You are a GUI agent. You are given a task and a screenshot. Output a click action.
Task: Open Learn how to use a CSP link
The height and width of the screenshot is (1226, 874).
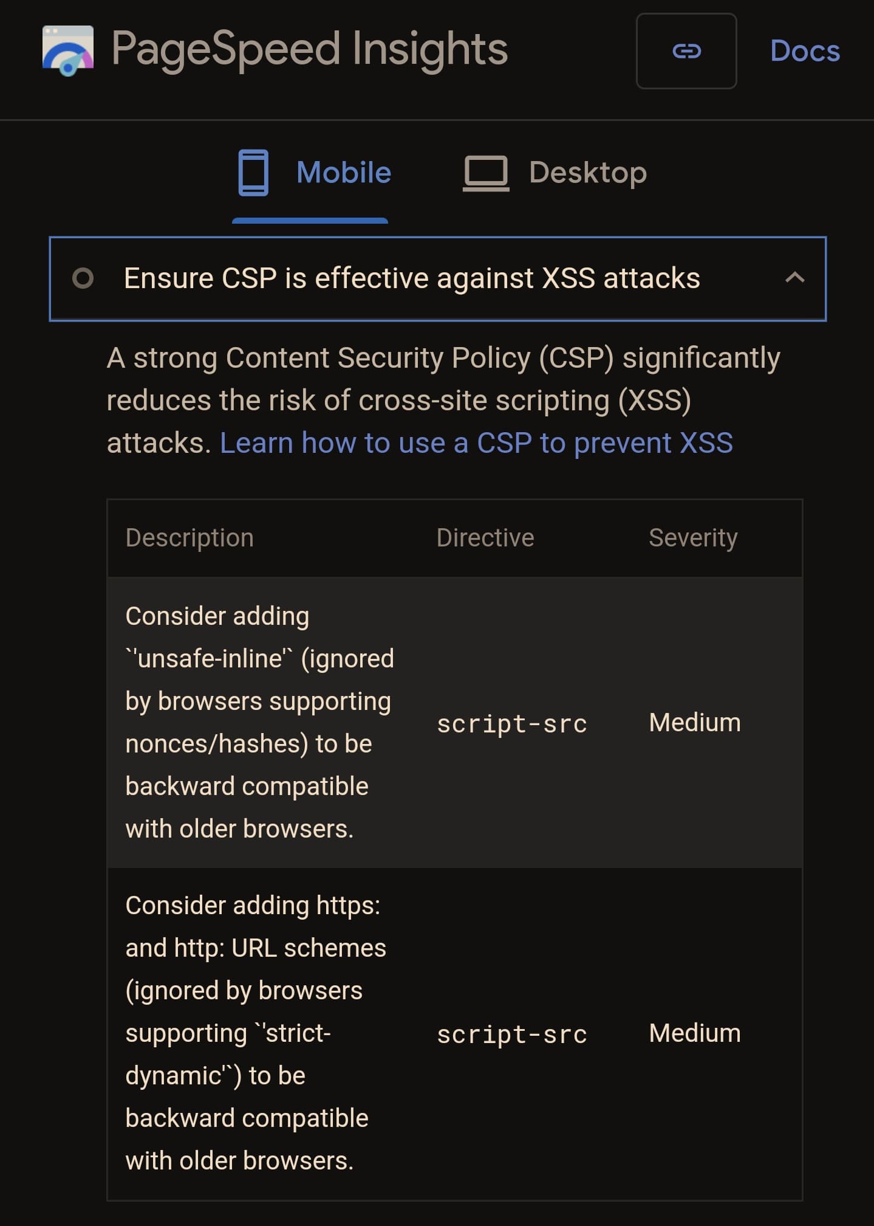476,443
